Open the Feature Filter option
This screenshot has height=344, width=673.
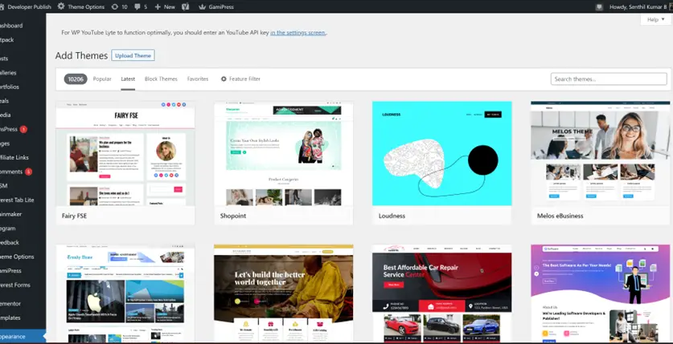click(x=240, y=79)
